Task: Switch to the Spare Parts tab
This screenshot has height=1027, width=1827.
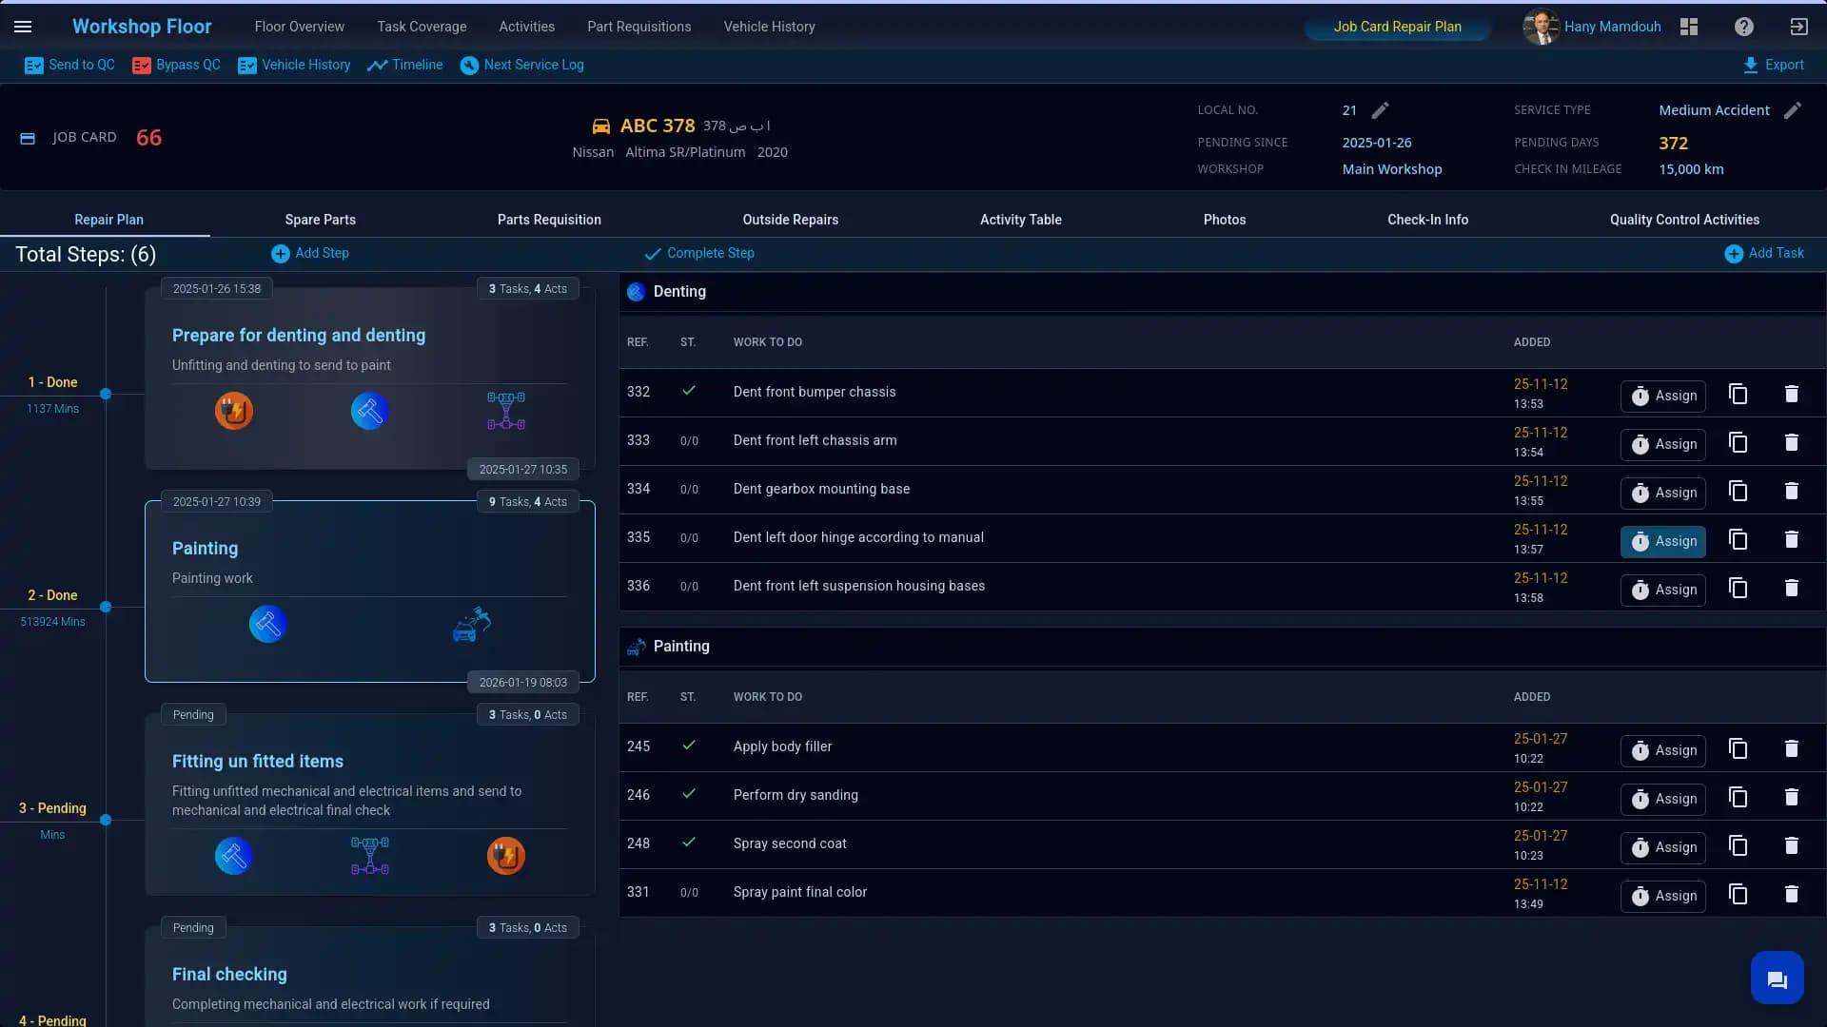Action: pos(320,220)
